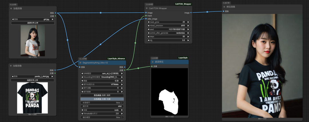Click midpoint dot on link into 预览图像
The height and width of the screenshot is (122, 309).
pyautogui.click(x=207, y=12)
